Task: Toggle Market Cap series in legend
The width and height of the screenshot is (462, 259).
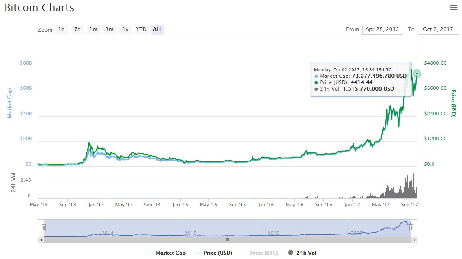Action: coord(166,253)
